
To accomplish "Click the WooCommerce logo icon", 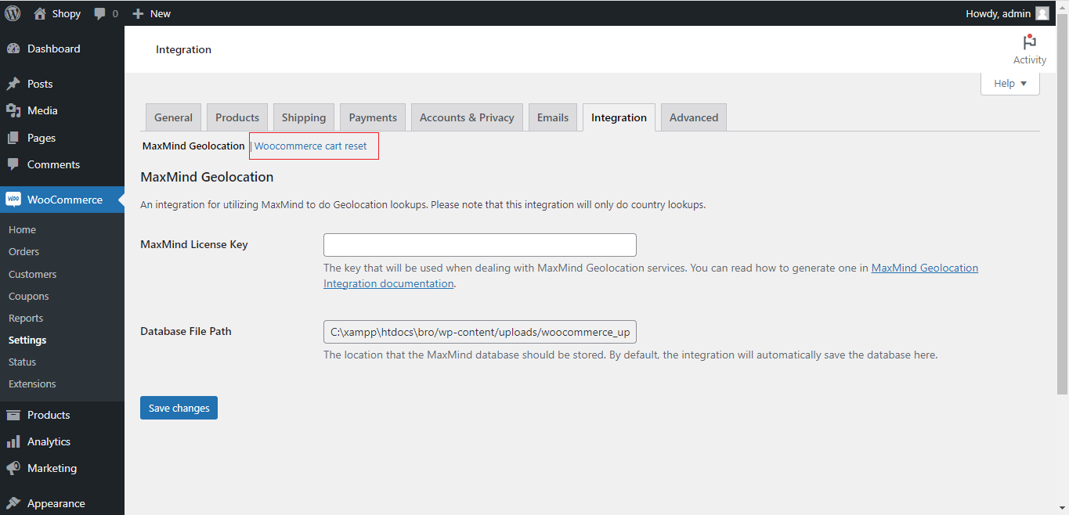I will [x=13, y=200].
